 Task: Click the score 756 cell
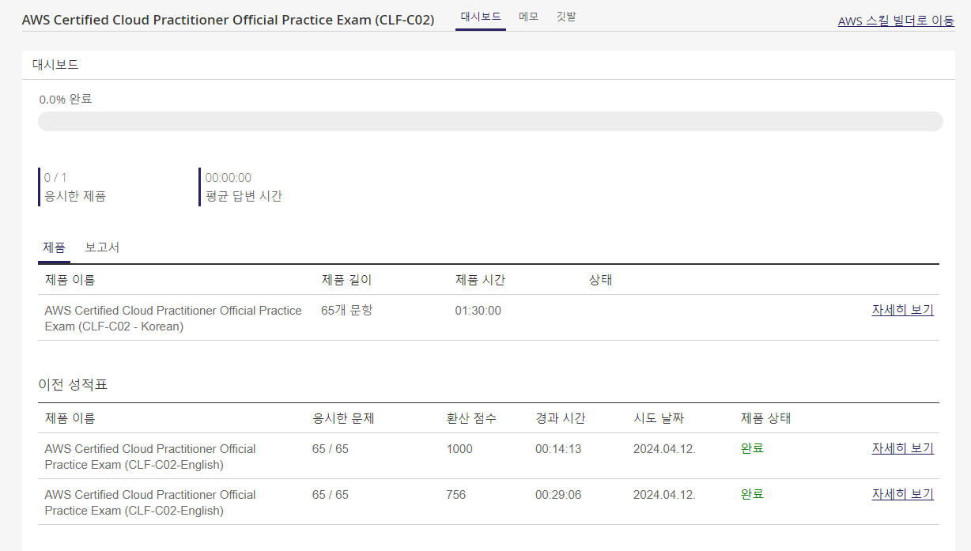456,495
